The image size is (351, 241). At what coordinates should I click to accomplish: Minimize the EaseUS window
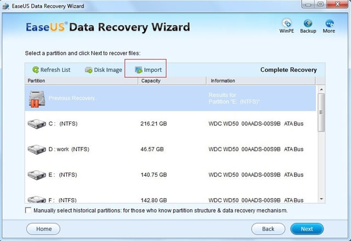point(308,4)
